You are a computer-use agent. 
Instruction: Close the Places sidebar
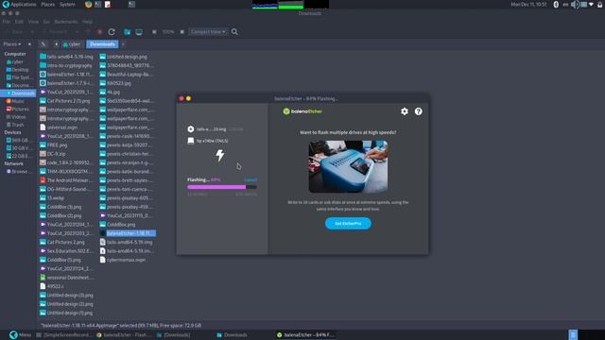(29, 44)
